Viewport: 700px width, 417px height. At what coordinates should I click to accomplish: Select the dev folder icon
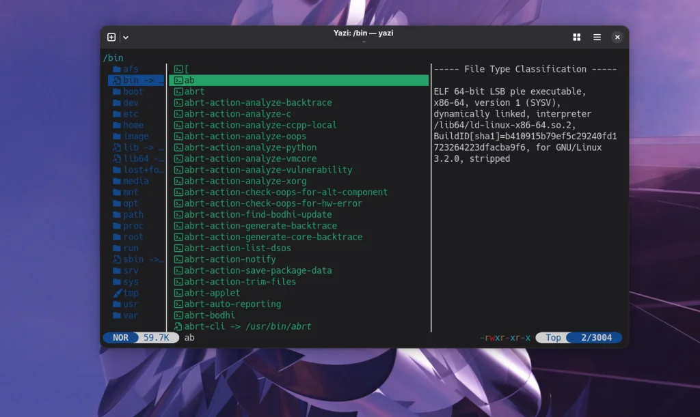tap(117, 102)
